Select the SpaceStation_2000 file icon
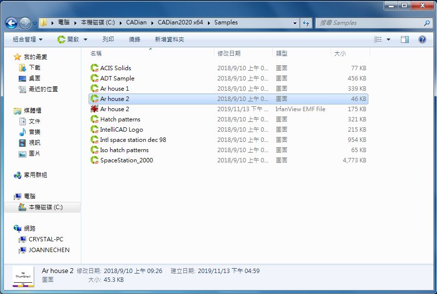The width and height of the screenshot is (437, 294). point(95,160)
